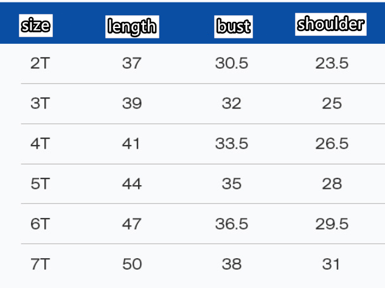This screenshot has width=385, height=288.
Task: Click the bust column header
Action: pos(234,26)
